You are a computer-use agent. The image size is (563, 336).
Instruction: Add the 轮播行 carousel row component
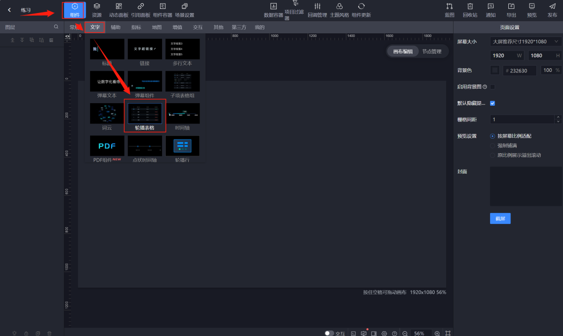point(182,149)
